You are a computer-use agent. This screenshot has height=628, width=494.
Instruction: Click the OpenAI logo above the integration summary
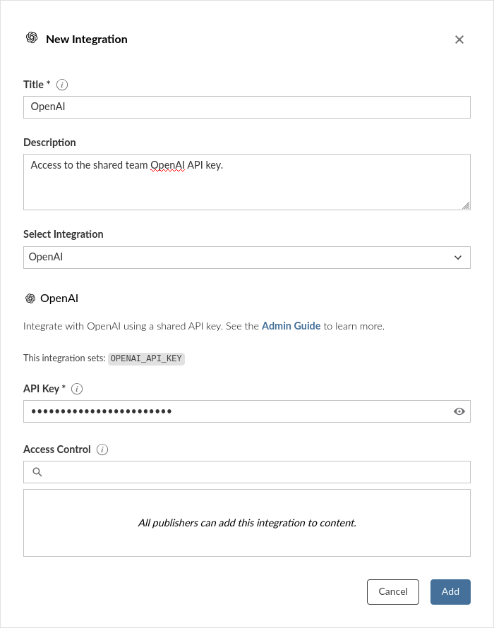coord(30,298)
